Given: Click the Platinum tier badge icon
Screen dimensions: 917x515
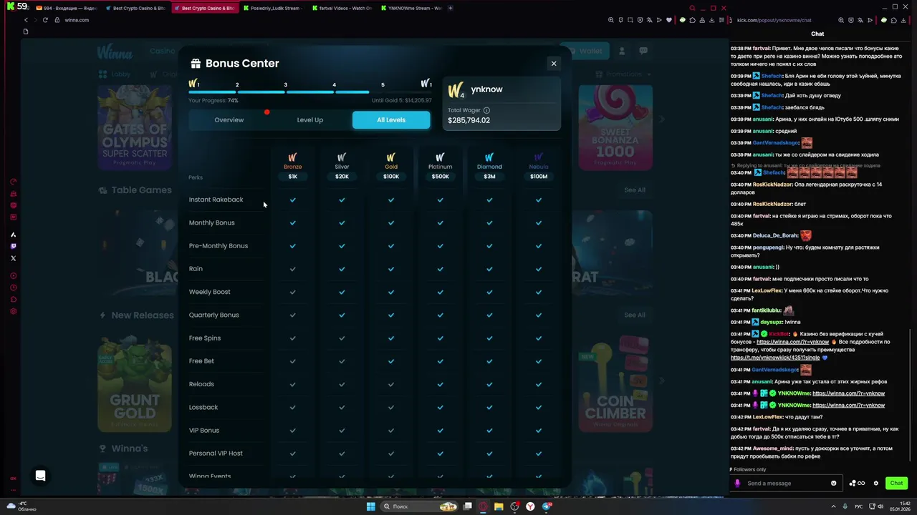Looking at the screenshot, I should pos(440,157).
